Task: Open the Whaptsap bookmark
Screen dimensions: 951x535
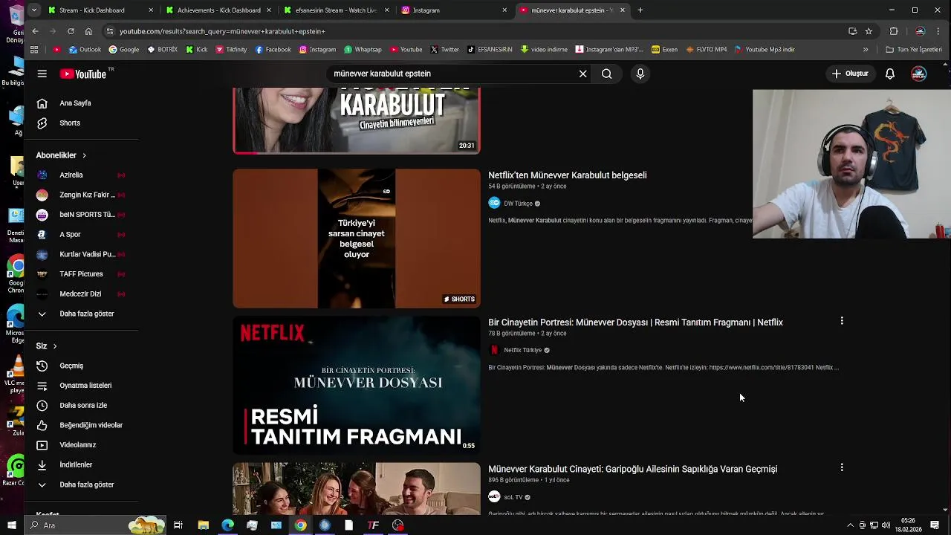Action: [x=363, y=50]
